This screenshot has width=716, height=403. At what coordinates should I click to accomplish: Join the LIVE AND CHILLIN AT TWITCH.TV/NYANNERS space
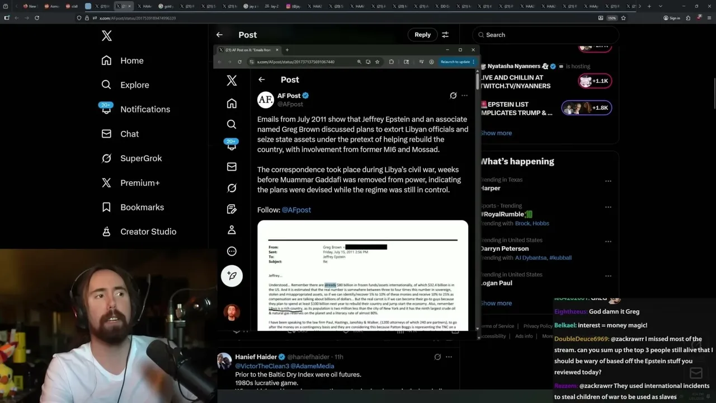(x=515, y=82)
